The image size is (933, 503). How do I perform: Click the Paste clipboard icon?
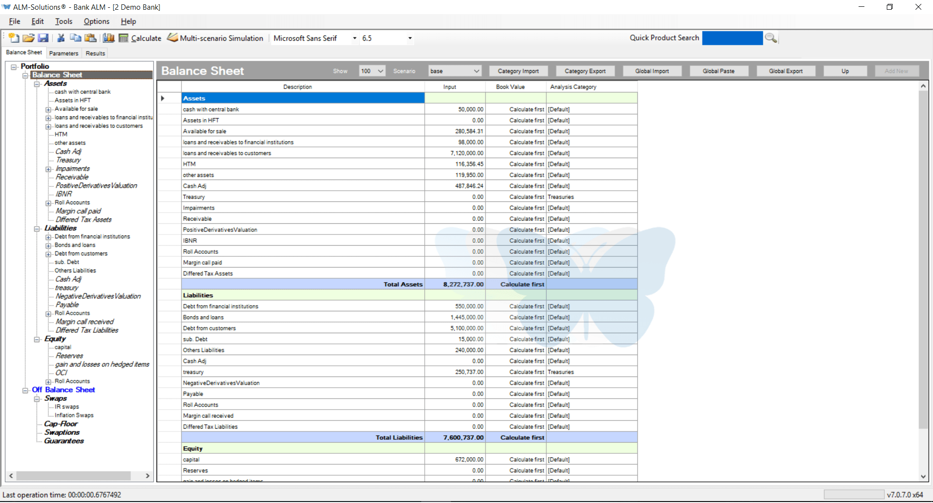pos(90,38)
